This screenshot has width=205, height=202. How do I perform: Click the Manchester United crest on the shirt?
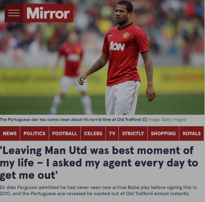click(x=126, y=35)
